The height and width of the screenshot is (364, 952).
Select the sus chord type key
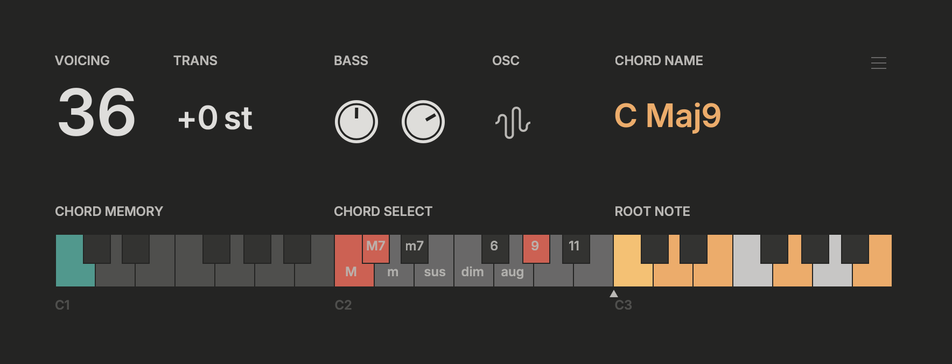pos(435,272)
